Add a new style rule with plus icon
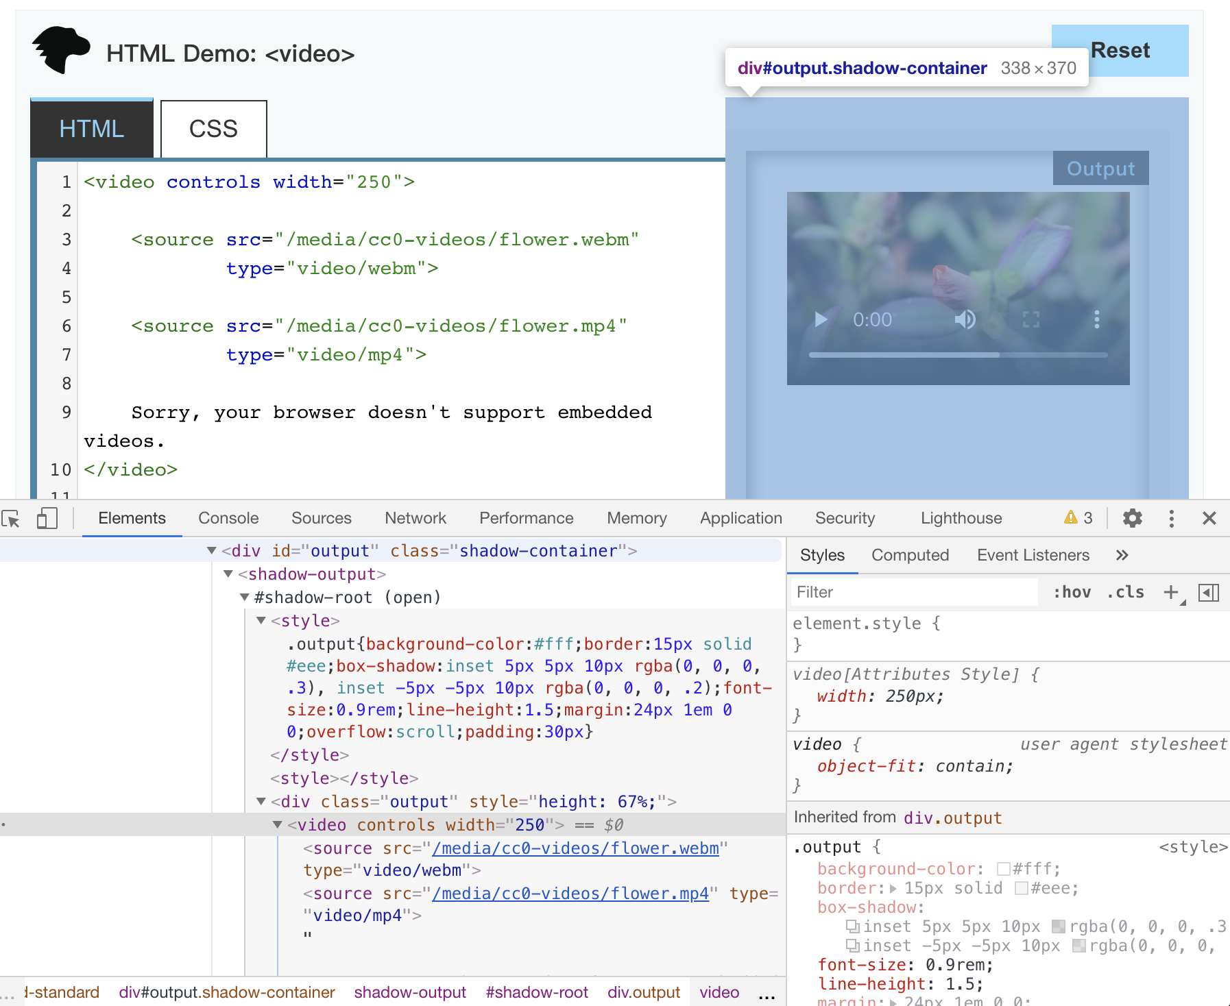This screenshot has height=1006, width=1230. click(x=1171, y=592)
